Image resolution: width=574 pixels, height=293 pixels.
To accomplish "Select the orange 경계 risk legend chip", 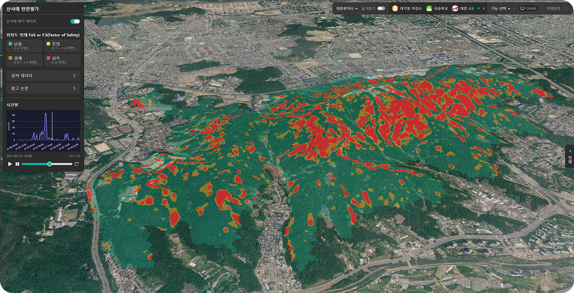I will click(24, 60).
